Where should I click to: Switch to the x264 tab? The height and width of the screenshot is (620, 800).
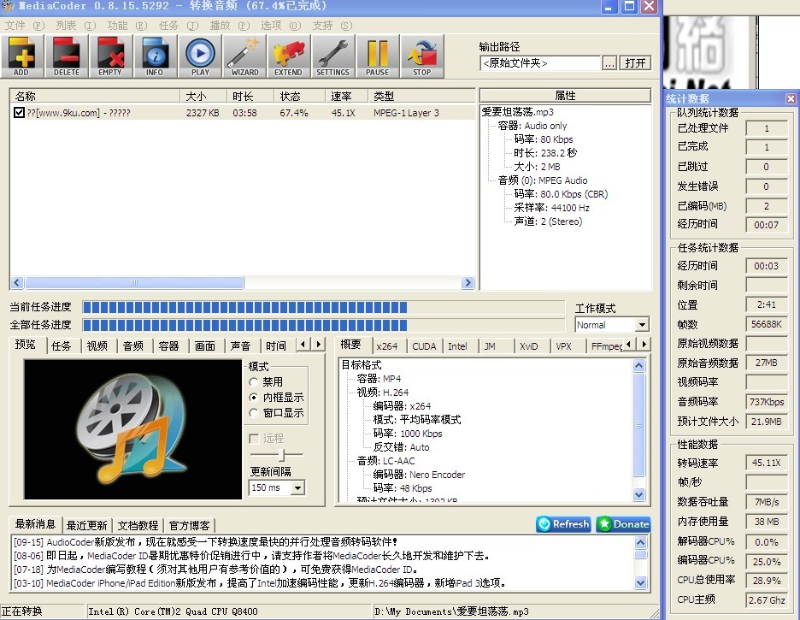point(386,346)
